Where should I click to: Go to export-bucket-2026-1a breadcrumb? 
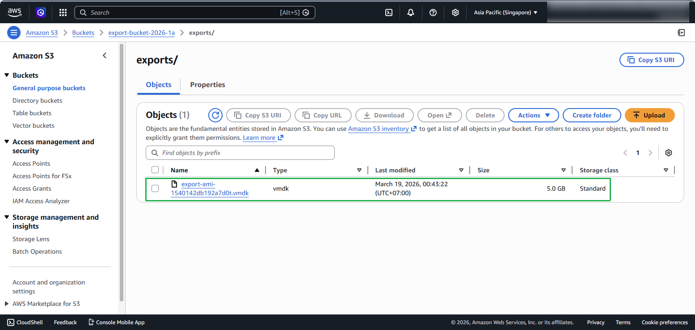[142, 33]
